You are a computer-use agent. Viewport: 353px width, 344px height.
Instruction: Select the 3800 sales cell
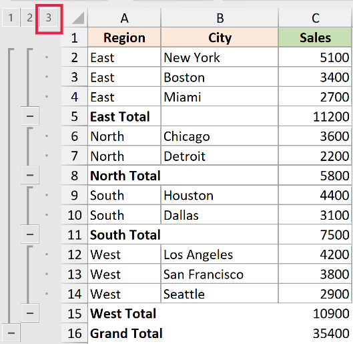click(x=315, y=274)
